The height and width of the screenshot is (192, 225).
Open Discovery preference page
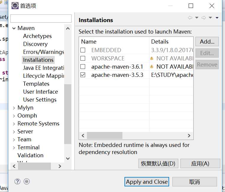click(35, 44)
